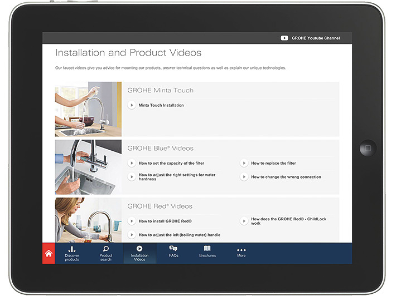Open 'Minta Touch Installation' text link

pyautogui.click(x=161, y=105)
